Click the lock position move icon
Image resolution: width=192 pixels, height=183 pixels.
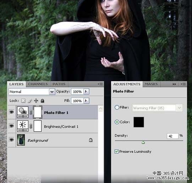36,101
